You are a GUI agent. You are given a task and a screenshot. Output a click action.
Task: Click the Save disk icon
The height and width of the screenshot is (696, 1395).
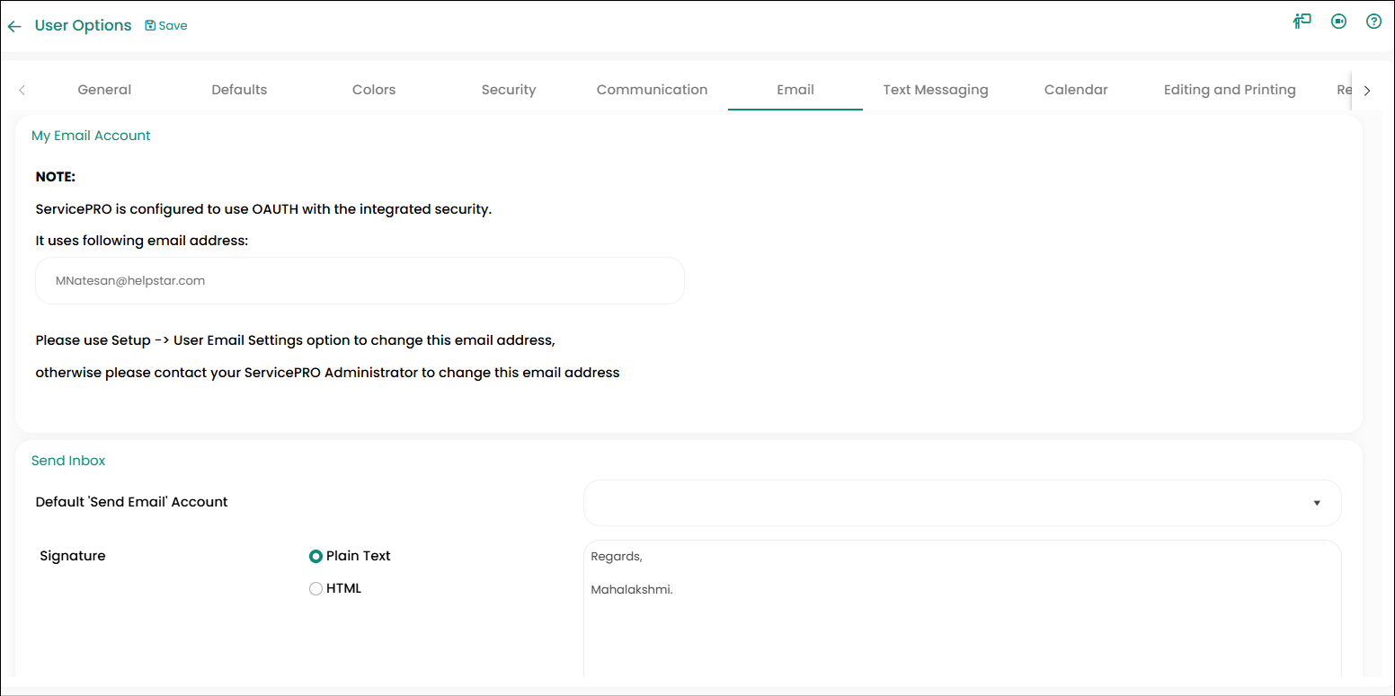point(150,25)
